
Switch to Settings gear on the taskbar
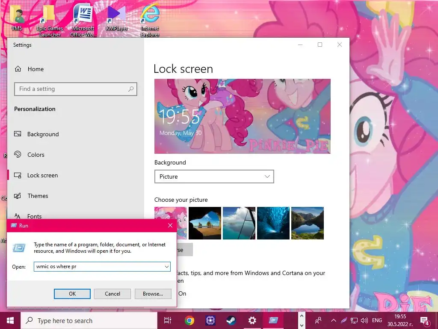point(252,320)
